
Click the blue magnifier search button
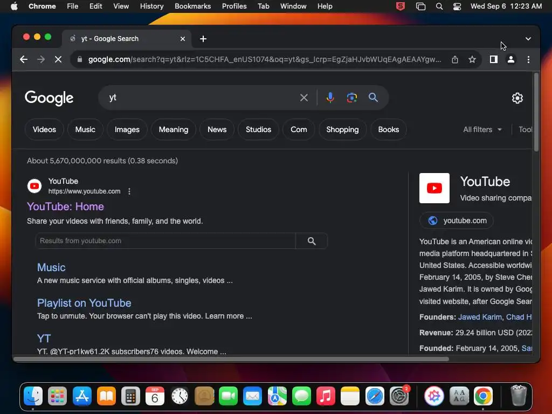point(373,98)
